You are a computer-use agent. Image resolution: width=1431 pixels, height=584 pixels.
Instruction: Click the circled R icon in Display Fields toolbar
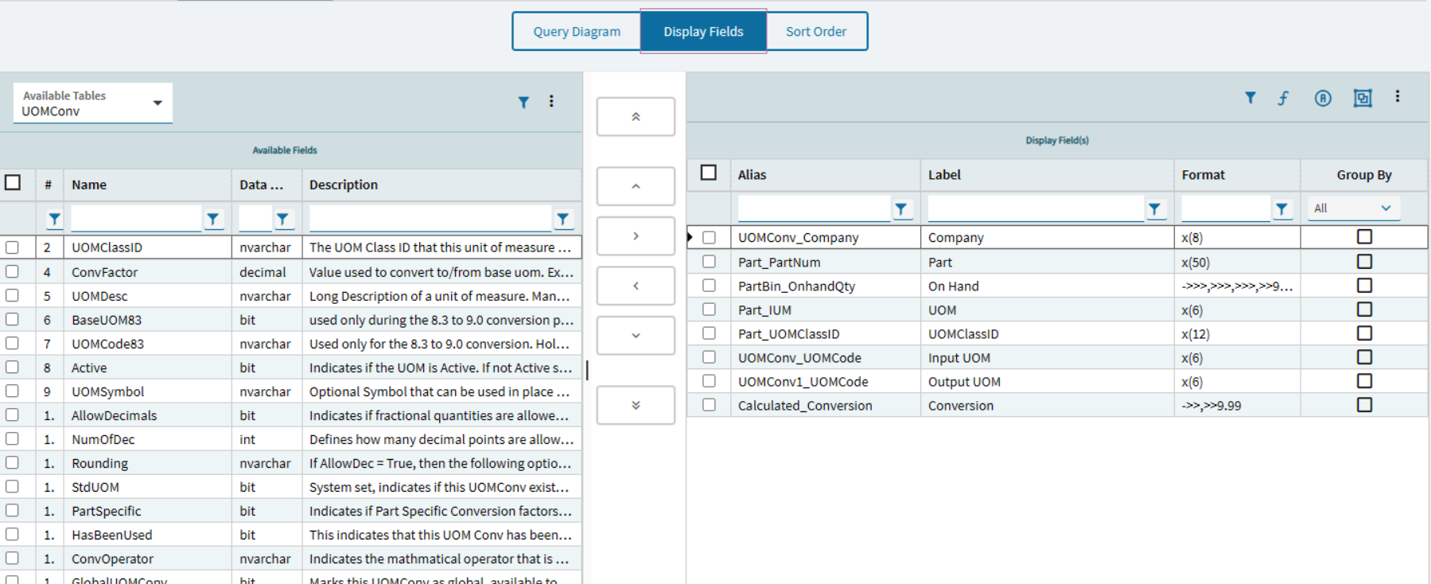pyautogui.click(x=1323, y=98)
